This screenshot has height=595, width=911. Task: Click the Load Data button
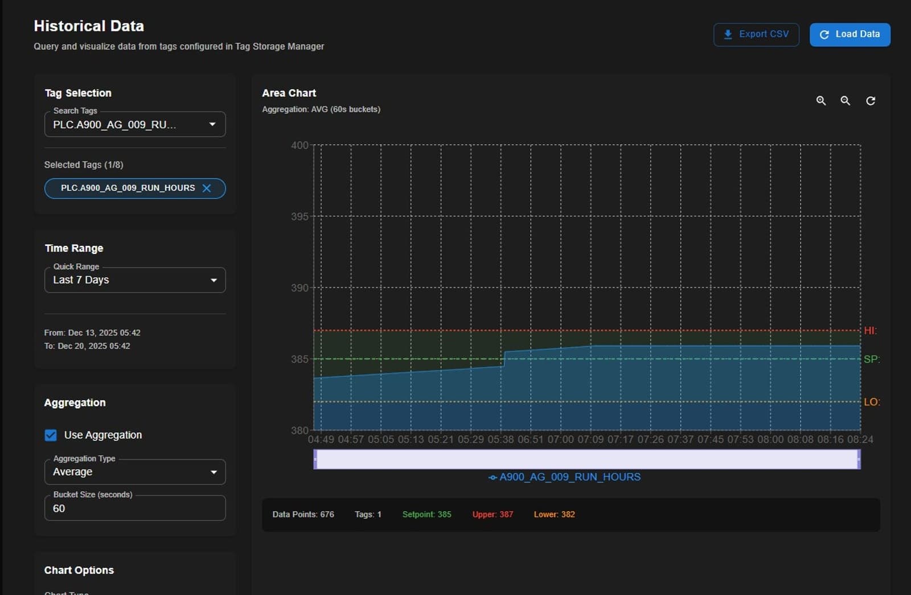[850, 34]
